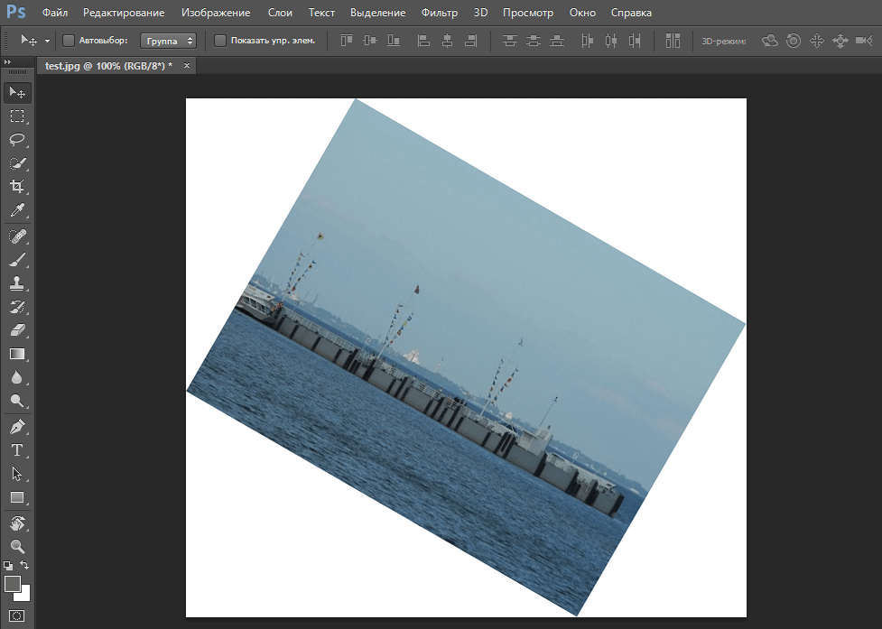Viewport: 882px width, 629px height.
Task: Expand the collapsed toolbox panel arrows
Action: point(7,62)
